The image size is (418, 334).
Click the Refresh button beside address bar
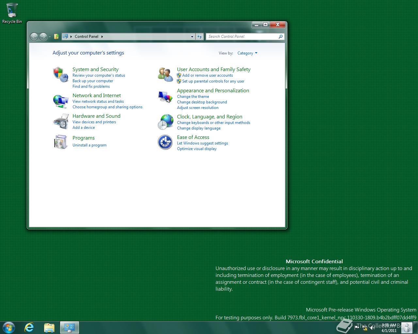click(200, 37)
